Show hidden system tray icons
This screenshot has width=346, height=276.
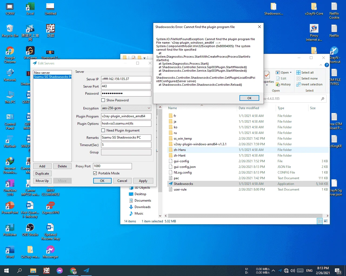pyautogui.click(x=273, y=271)
